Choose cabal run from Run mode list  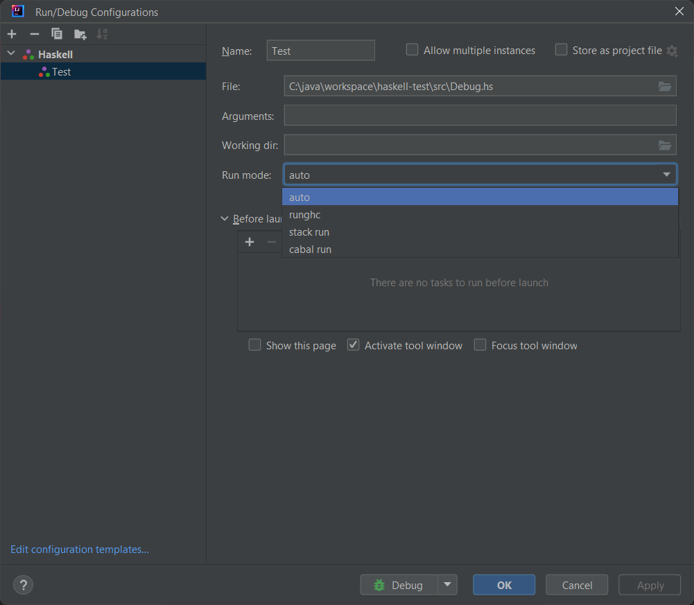pyautogui.click(x=480, y=249)
